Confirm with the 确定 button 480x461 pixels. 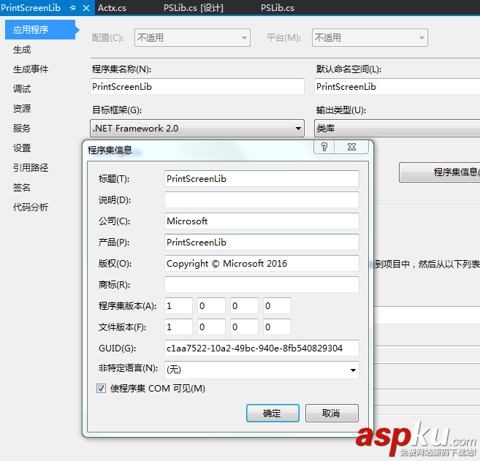click(273, 414)
